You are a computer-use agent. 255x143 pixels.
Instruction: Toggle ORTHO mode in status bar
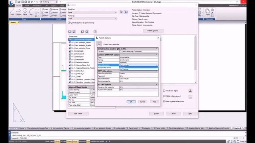click(57, 141)
